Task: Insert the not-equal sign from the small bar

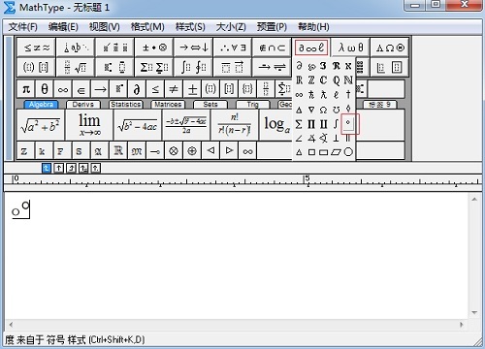Action: [174, 88]
